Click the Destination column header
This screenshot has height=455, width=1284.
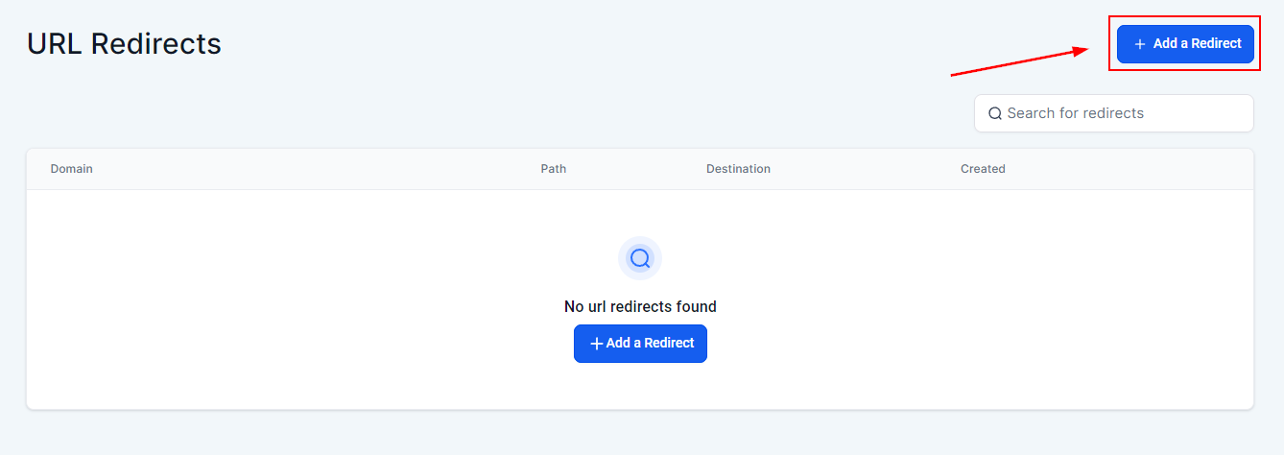[738, 169]
